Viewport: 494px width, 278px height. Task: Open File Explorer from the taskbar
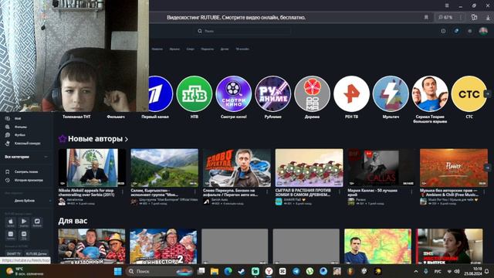[x=215, y=271]
